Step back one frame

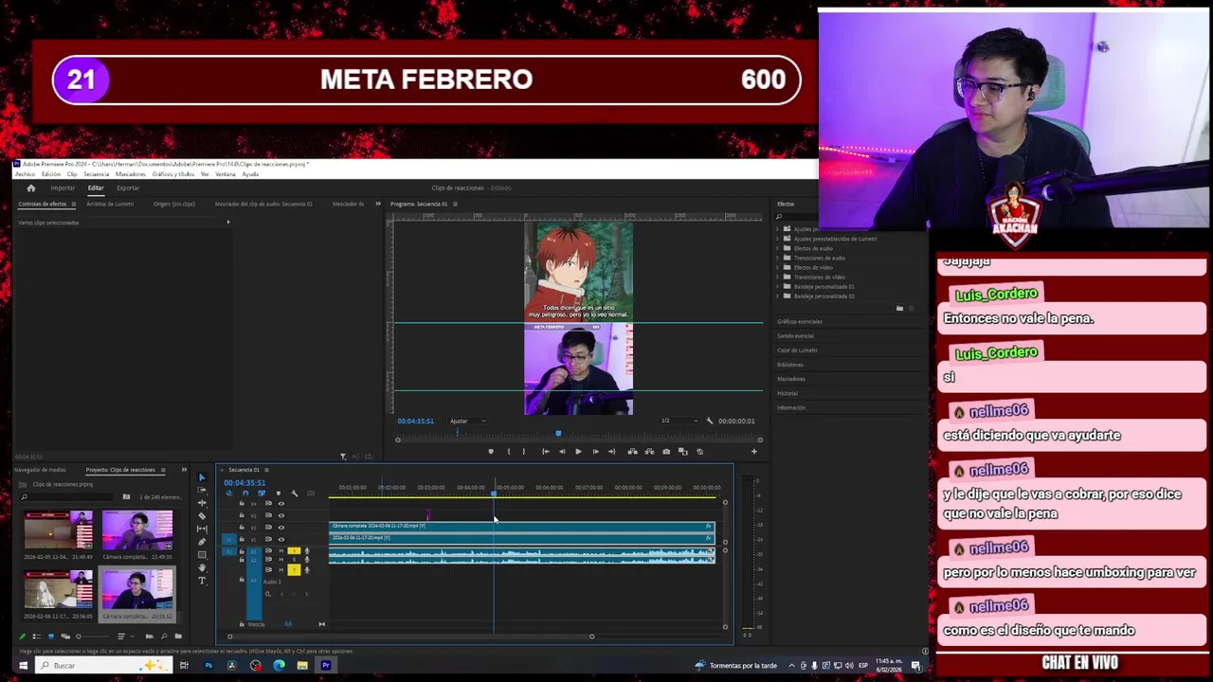point(562,452)
